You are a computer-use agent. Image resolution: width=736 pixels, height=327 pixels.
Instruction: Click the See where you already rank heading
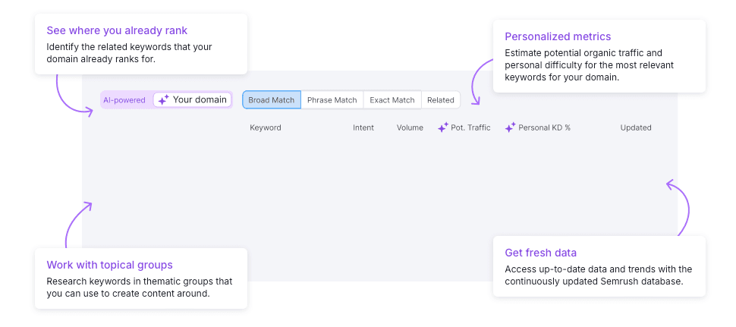coord(117,31)
